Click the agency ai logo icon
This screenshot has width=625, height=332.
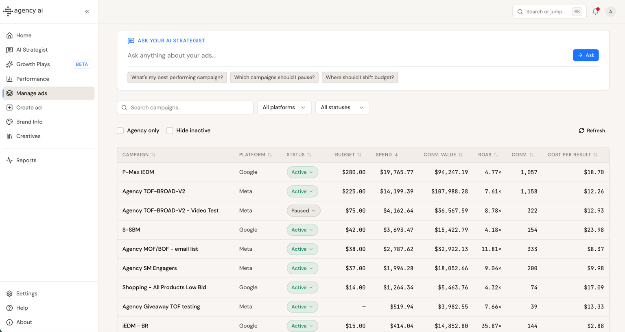point(8,11)
